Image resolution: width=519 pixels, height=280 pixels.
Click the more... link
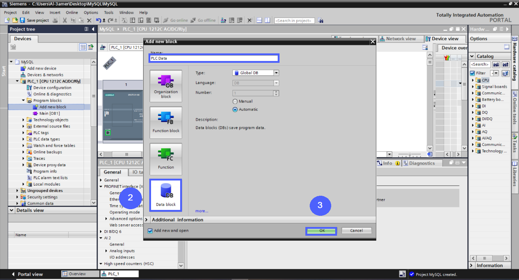202,211
